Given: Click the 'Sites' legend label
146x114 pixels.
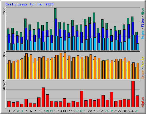Looking at the screenshot, I should (143, 75).
